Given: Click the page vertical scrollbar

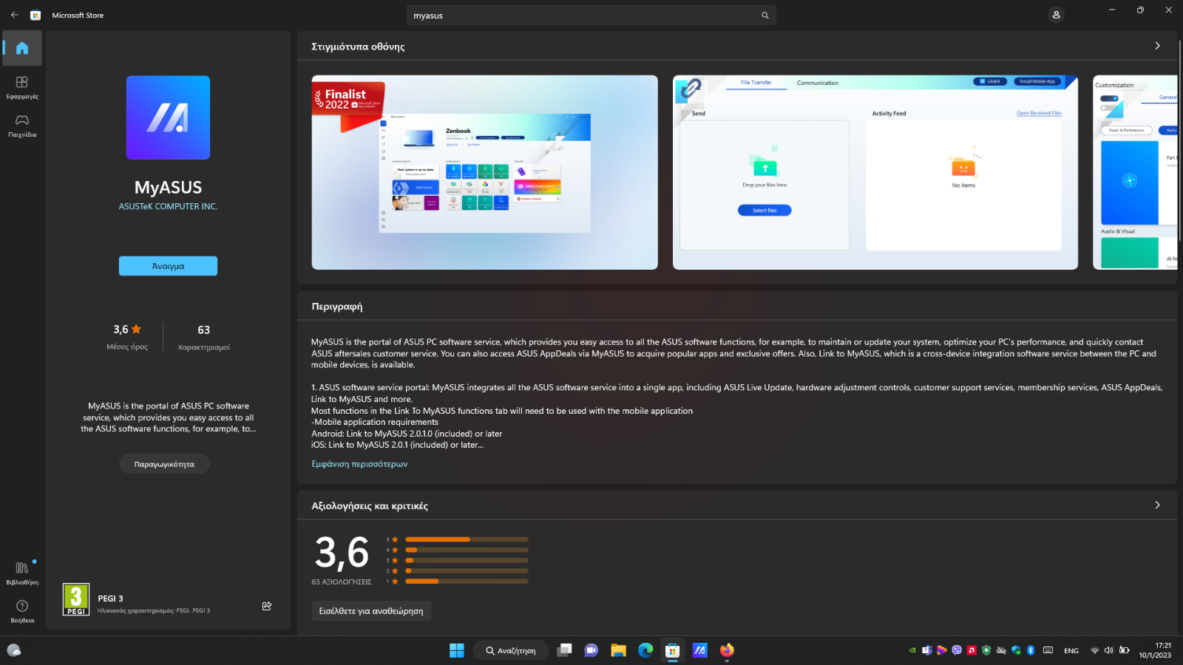Looking at the screenshot, I should click(1180, 140).
